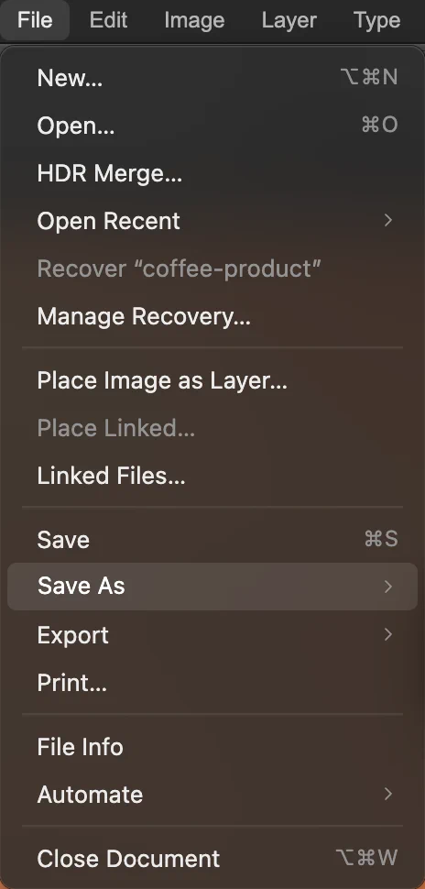
Task: Open the Layer menu
Action: pos(289,20)
